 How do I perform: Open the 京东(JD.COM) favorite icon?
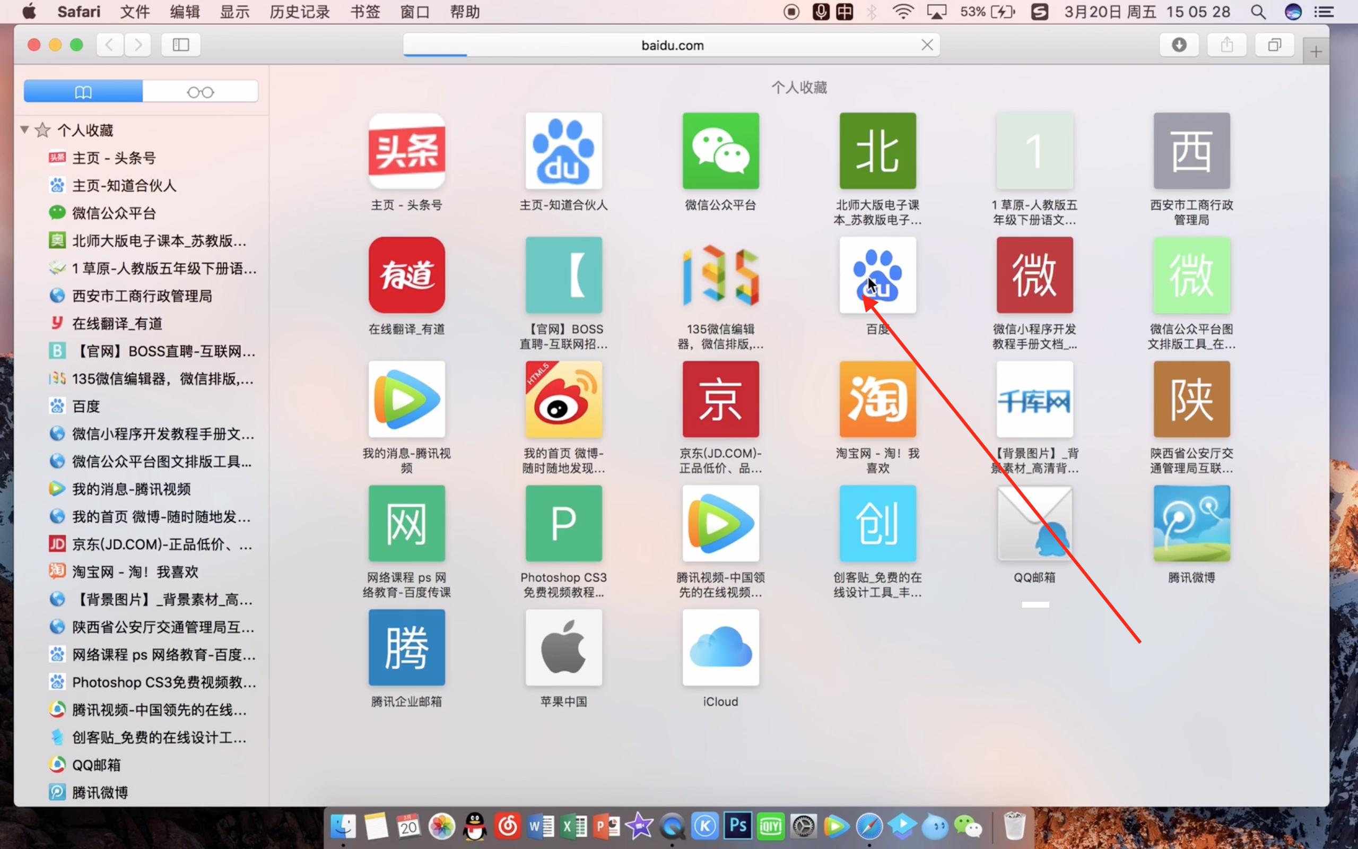pyautogui.click(x=720, y=400)
